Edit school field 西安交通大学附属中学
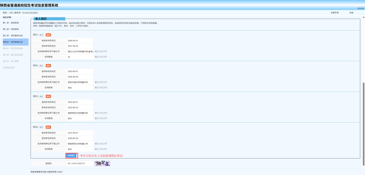The height and width of the screenshot is (175, 365). (80, 82)
